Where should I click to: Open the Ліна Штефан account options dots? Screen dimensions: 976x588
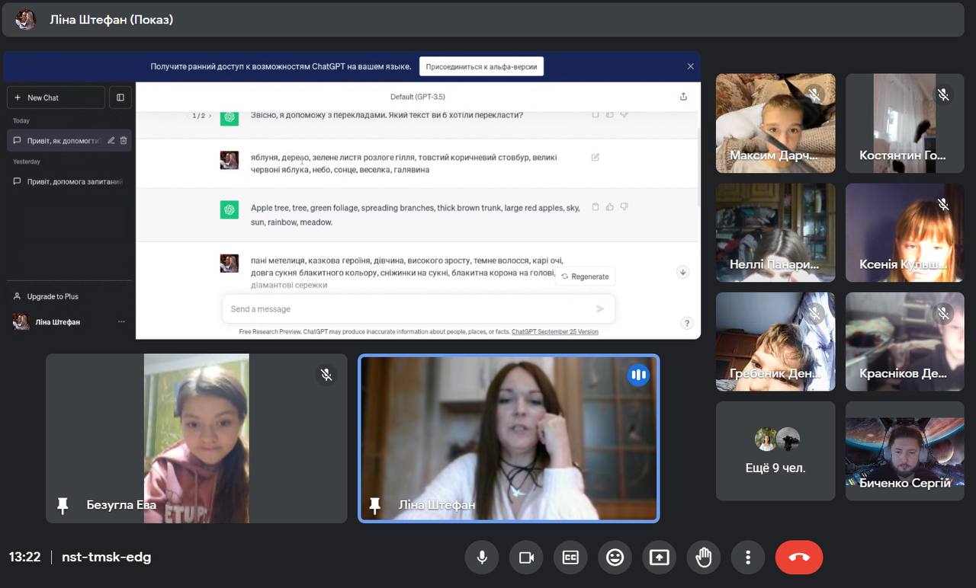(x=121, y=322)
